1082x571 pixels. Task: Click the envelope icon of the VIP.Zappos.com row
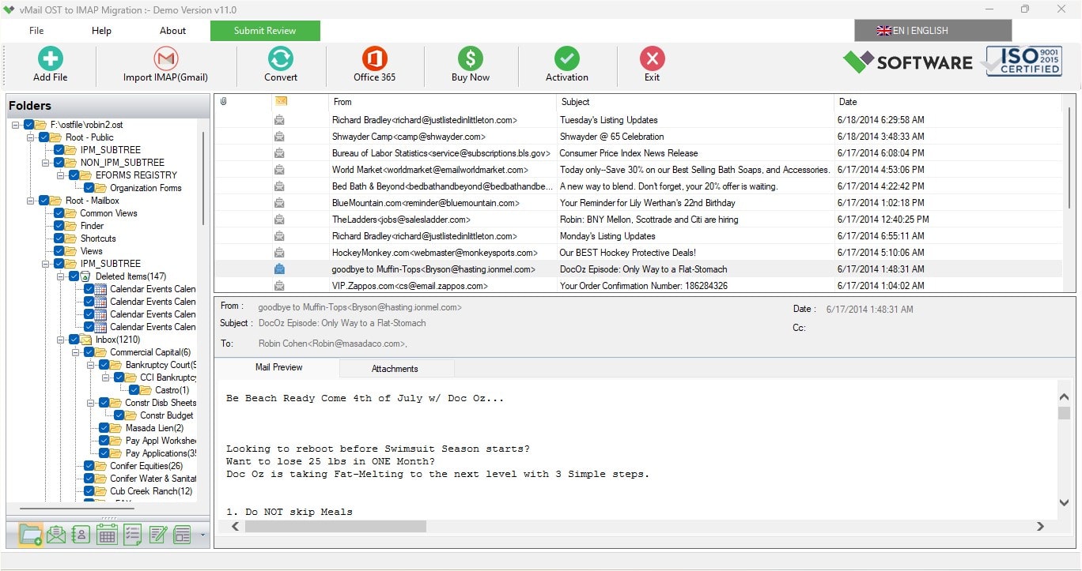click(x=279, y=285)
